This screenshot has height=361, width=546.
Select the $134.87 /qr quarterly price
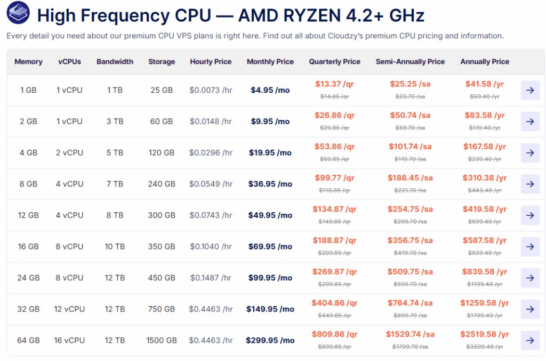point(334,209)
